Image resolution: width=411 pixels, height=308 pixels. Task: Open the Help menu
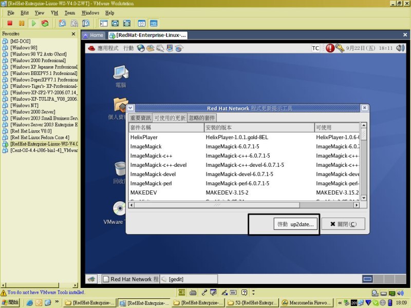(109, 12)
